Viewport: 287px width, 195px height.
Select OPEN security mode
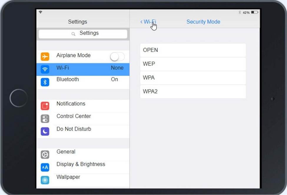pos(193,50)
